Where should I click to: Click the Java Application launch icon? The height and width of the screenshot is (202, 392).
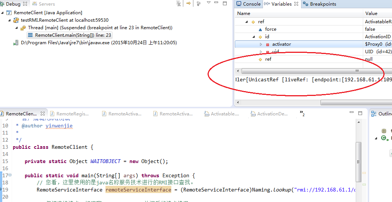[9, 12]
